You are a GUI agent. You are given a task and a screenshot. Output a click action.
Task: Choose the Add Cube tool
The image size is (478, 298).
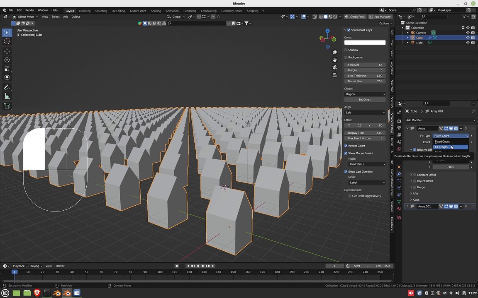[x=7, y=106]
